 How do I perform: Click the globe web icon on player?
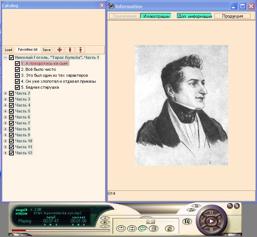tap(169, 228)
